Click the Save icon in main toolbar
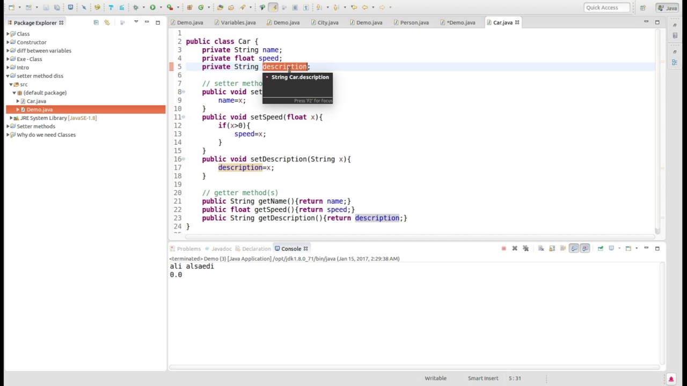The image size is (687, 386). 46,8
